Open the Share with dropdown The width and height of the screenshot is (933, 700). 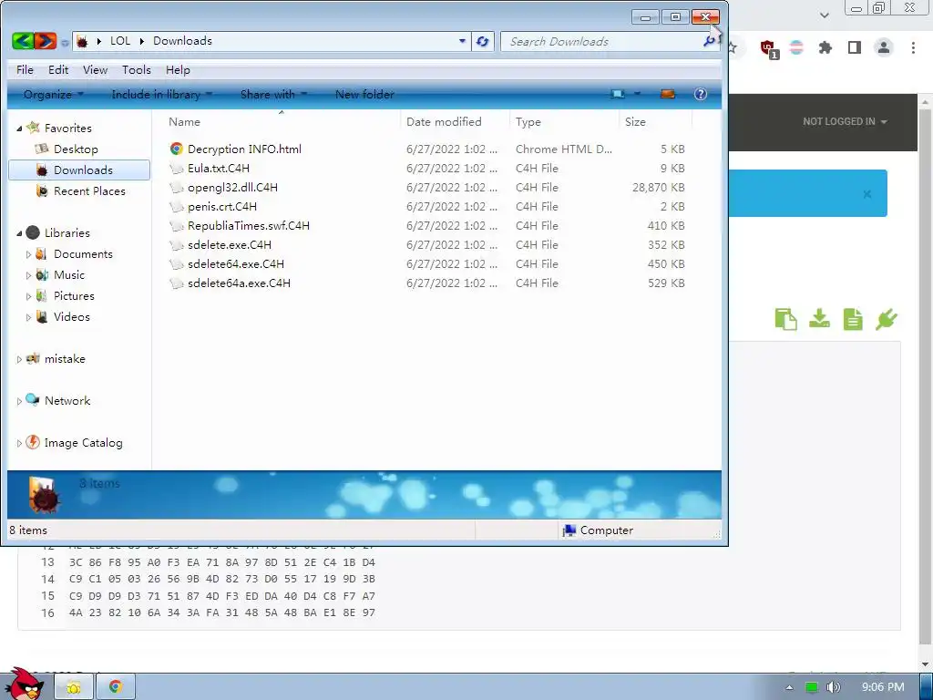pos(273,94)
